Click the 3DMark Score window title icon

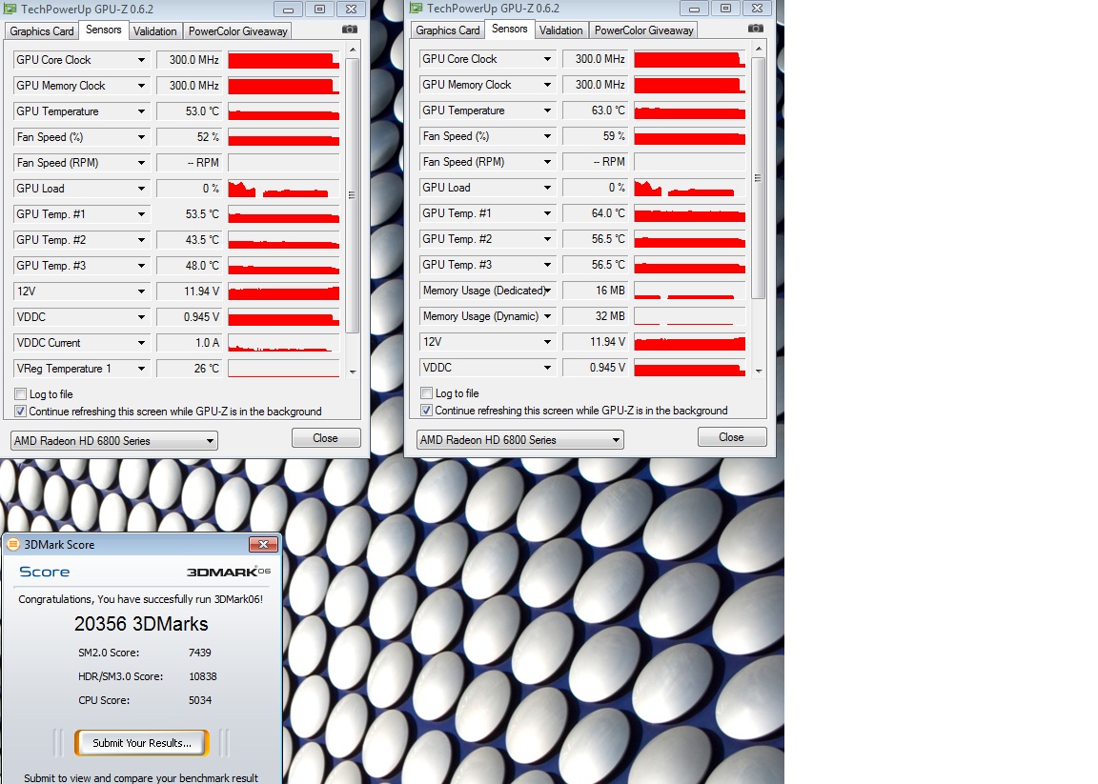click(13, 544)
